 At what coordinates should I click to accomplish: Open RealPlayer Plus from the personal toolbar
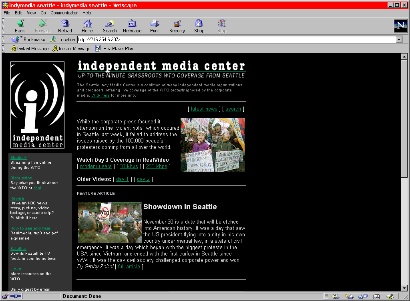(x=114, y=49)
